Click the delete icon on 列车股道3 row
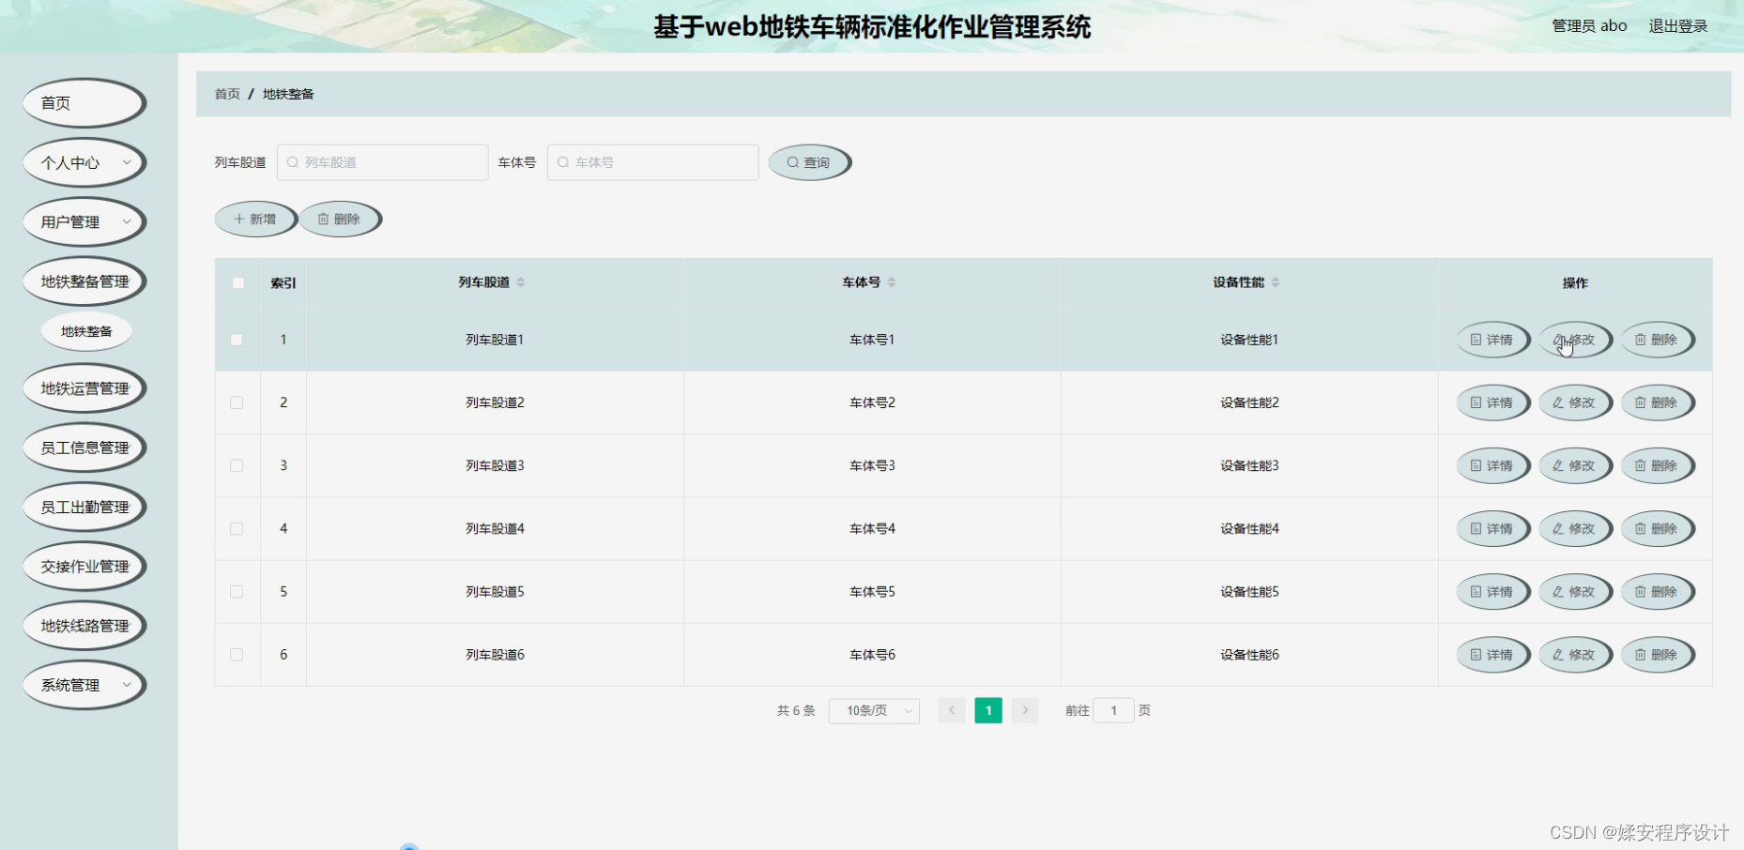1744x850 pixels. coord(1639,465)
